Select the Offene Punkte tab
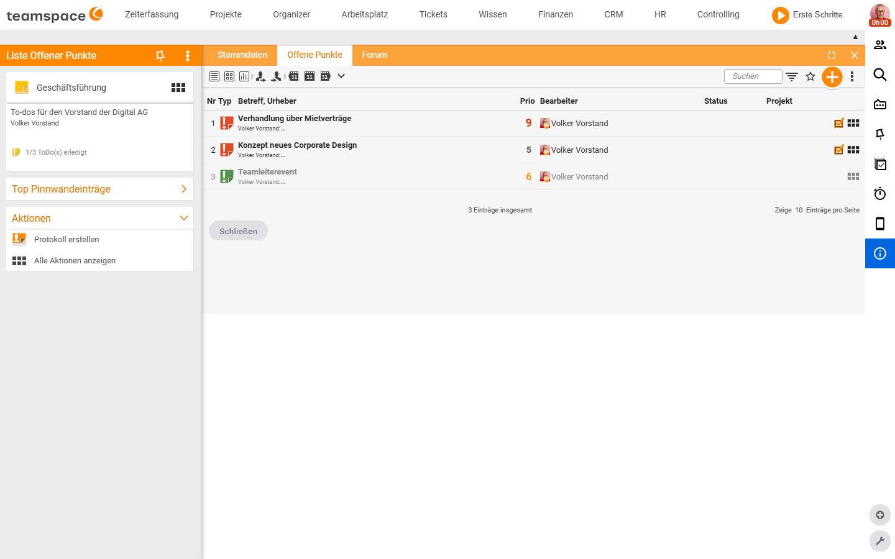This screenshot has height=559, width=895. pos(314,55)
